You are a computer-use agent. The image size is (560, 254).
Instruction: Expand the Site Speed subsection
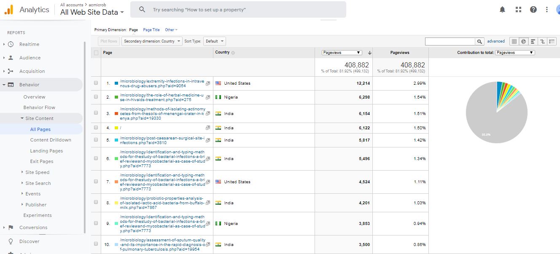point(22,172)
